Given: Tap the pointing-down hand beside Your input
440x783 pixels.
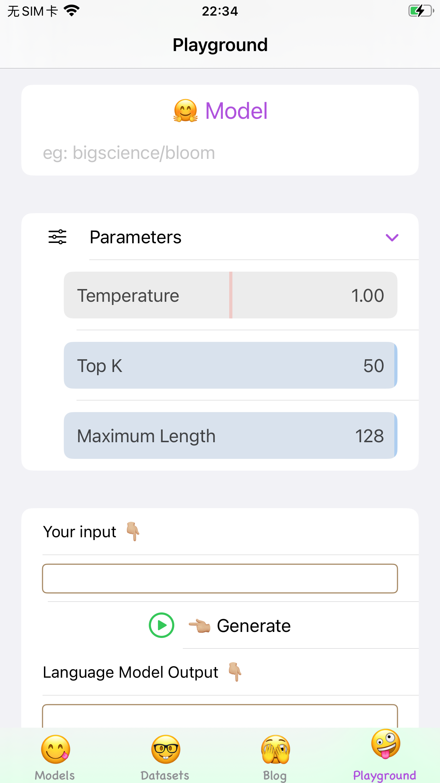Looking at the screenshot, I should point(133,532).
